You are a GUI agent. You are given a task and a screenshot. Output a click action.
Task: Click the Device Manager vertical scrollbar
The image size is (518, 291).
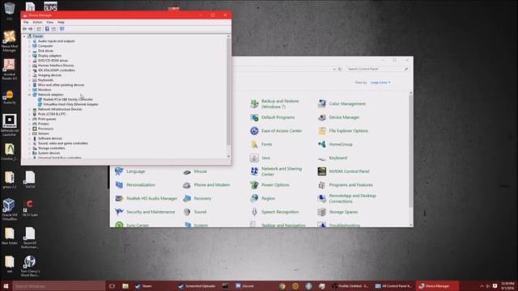pyautogui.click(x=228, y=92)
